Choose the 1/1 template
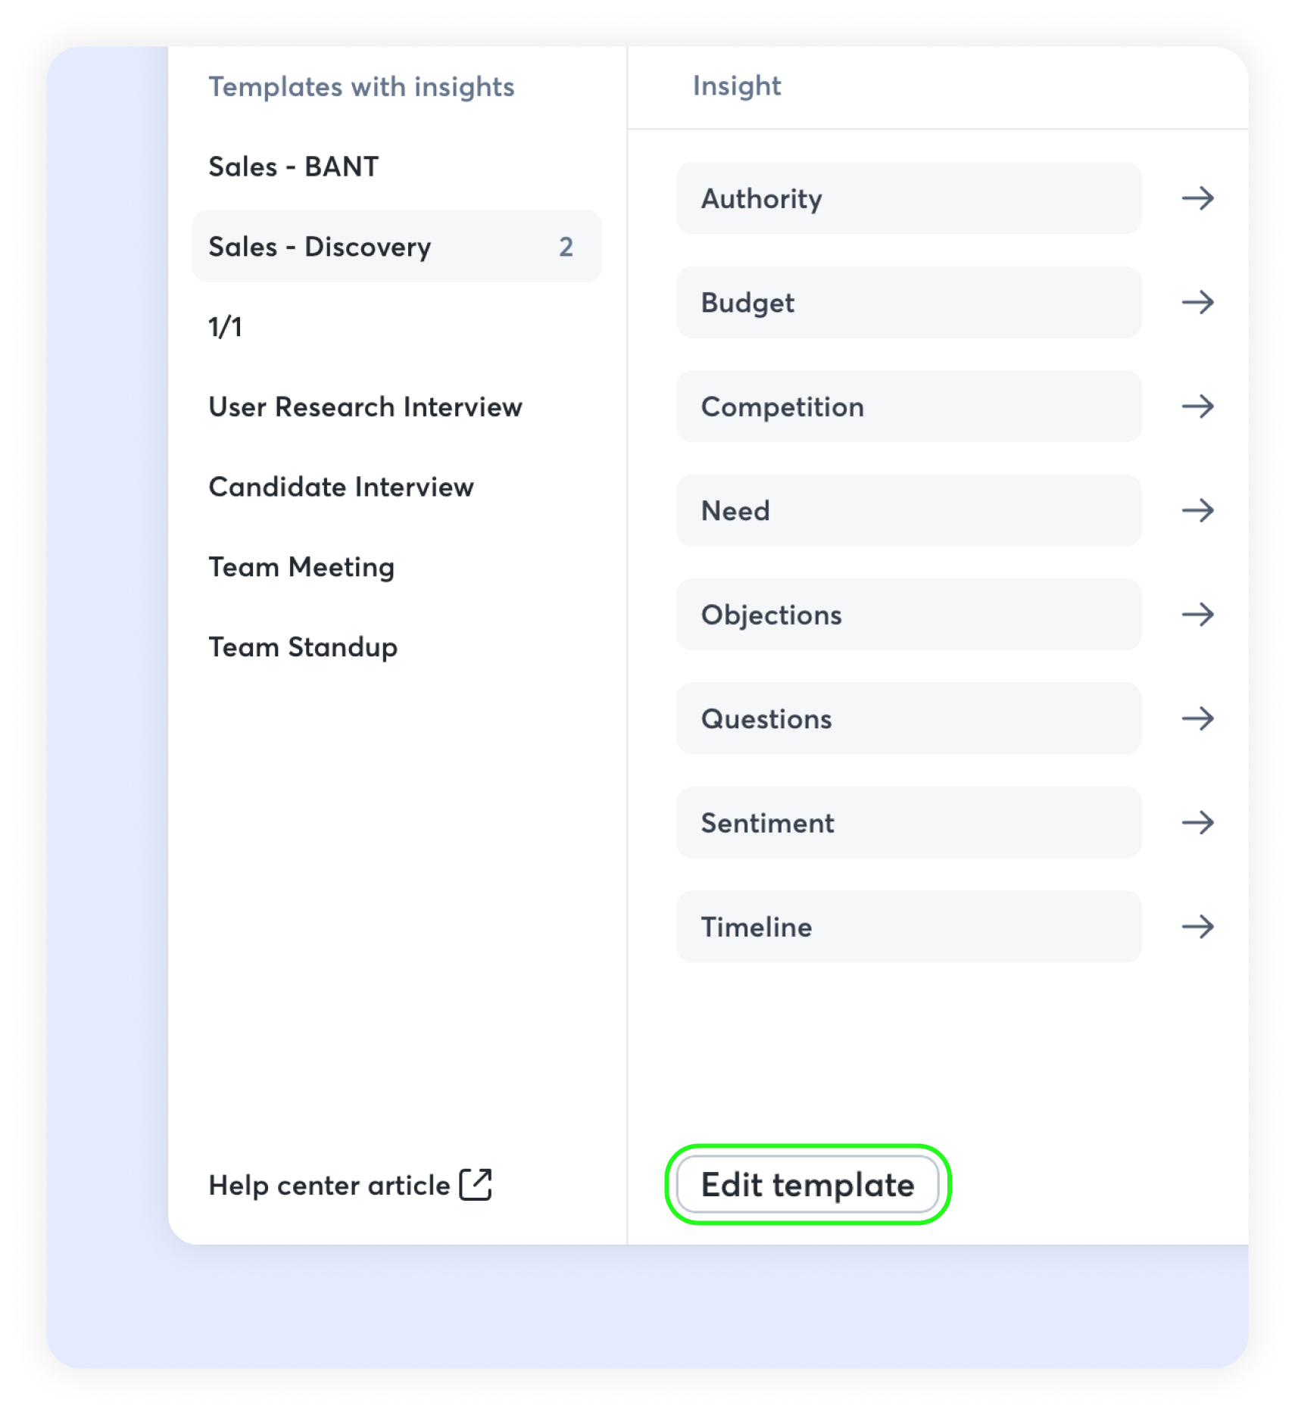 (x=226, y=327)
